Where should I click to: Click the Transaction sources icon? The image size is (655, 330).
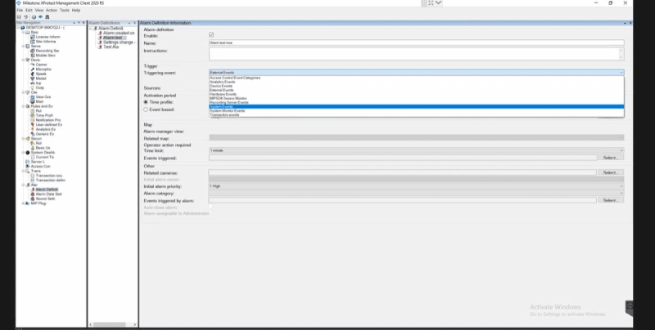pyautogui.click(x=33, y=176)
